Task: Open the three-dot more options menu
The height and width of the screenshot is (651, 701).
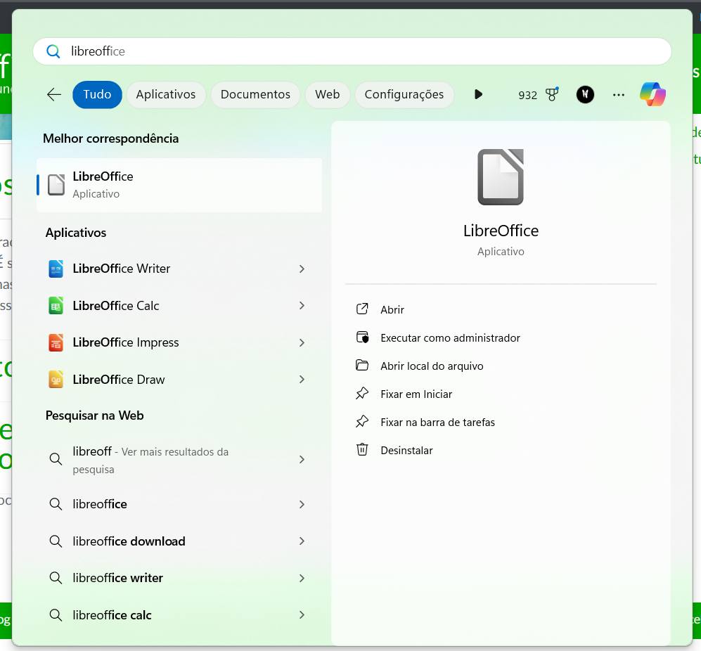Action: (x=619, y=94)
